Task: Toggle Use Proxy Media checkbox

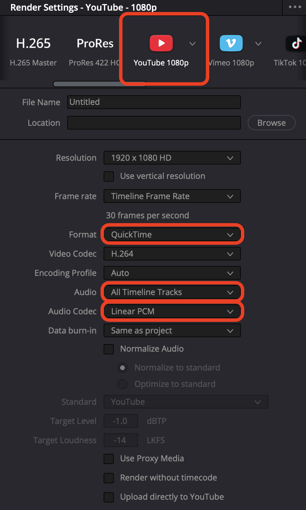Action: [109, 459]
